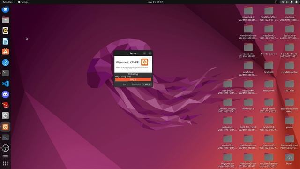The image size is (300, 169).
Task: Select the Retrieval-based-Voice-Conversion folder
Action: pos(289,142)
